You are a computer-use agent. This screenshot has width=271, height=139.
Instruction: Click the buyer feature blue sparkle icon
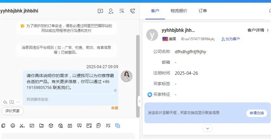tap(150, 94)
